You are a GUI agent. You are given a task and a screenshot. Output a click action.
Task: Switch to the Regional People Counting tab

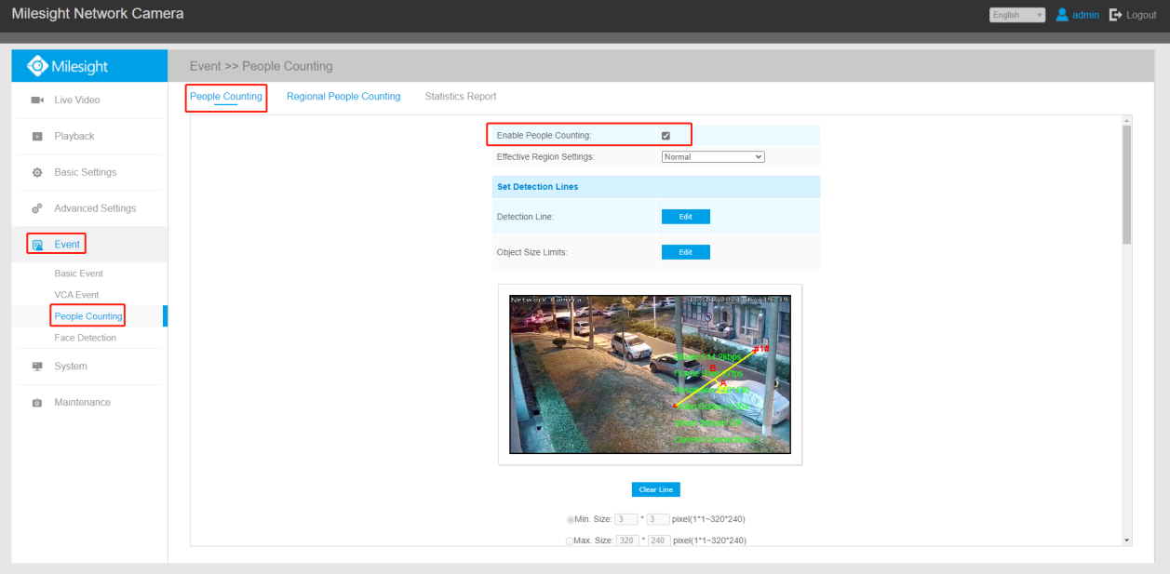(x=343, y=97)
